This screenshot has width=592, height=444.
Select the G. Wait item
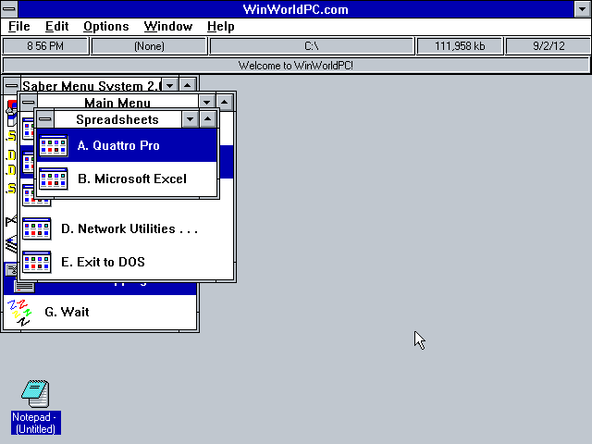click(x=100, y=312)
